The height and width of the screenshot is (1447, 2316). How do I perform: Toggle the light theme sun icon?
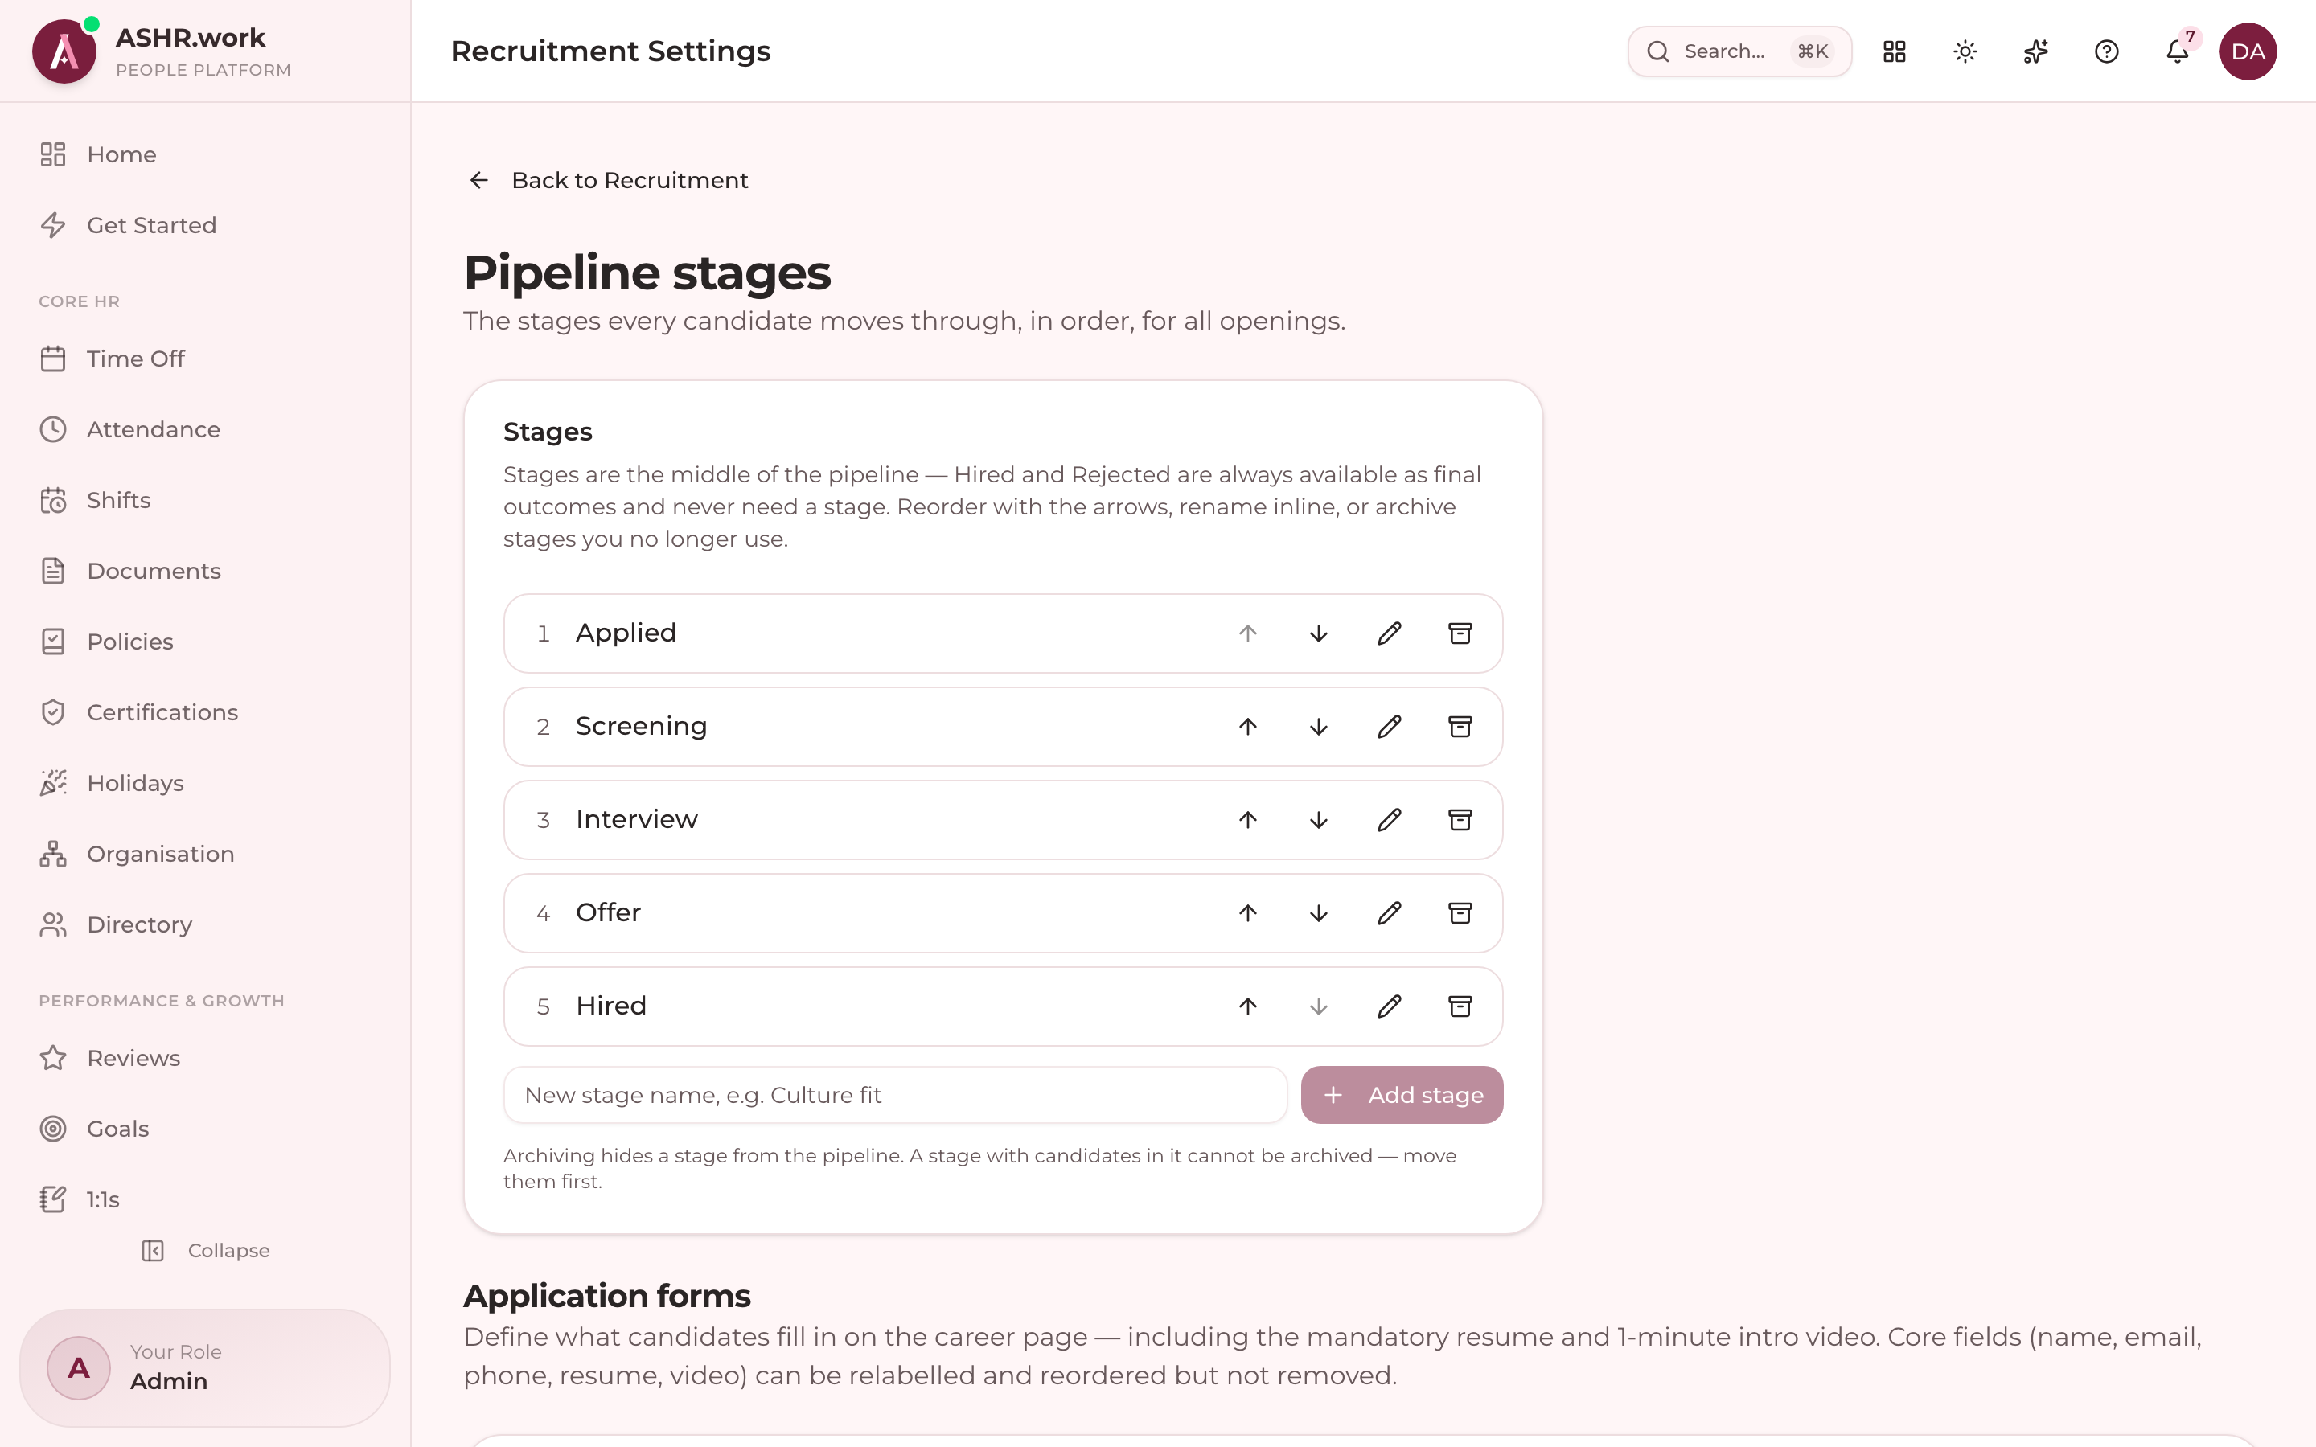pyautogui.click(x=1965, y=51)
